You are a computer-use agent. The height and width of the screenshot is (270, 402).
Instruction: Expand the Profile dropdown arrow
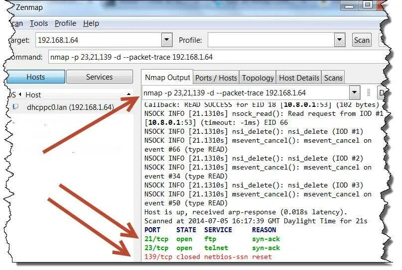pyautogui.click(x=340, y=40)
